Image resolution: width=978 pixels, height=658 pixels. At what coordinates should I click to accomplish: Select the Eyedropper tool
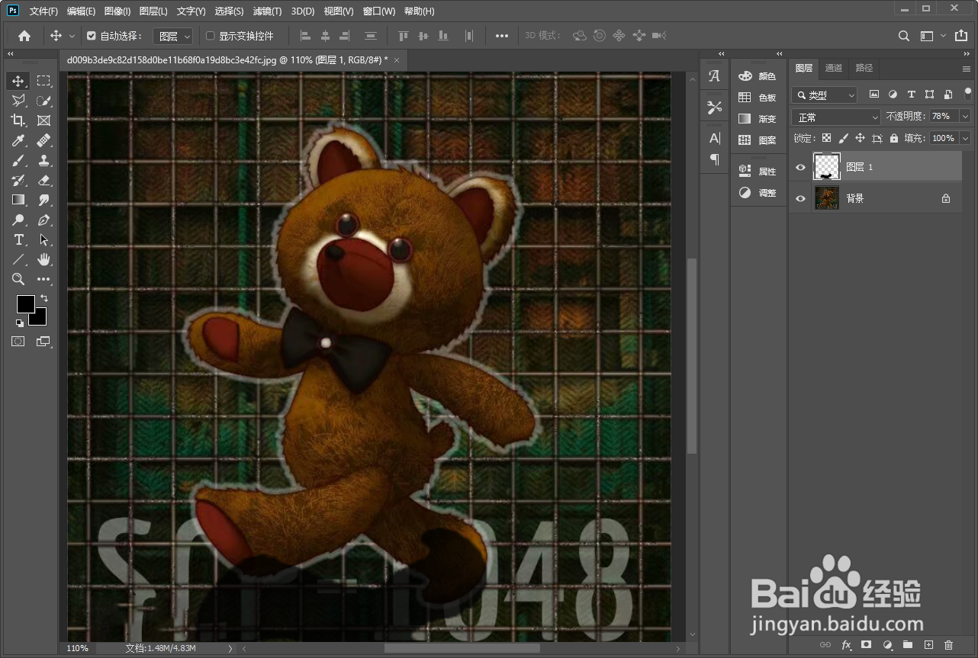click(18, 140)
